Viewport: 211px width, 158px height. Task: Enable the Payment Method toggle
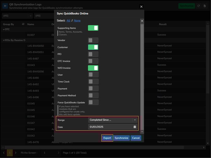[x=93, y=95]
